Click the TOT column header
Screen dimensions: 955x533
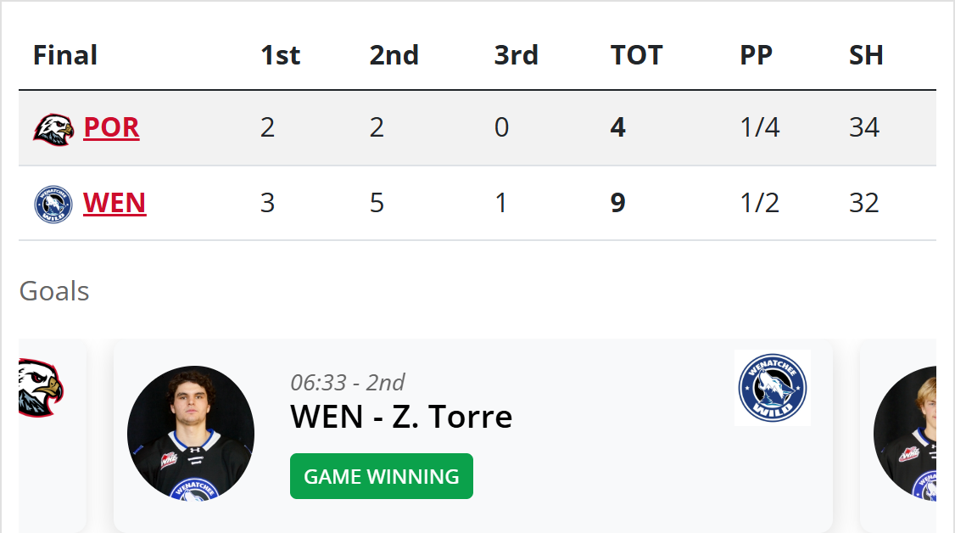[637, 55]
